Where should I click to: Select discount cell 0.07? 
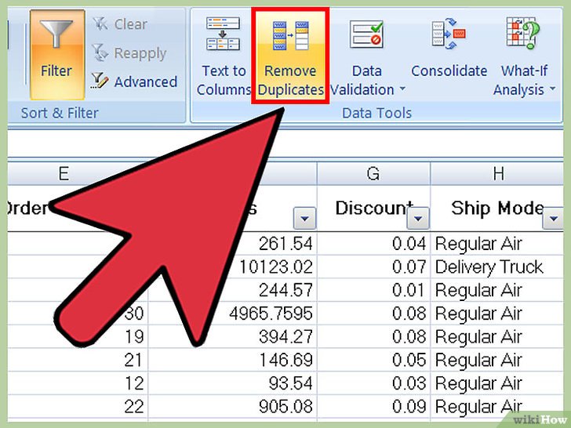(x=373, y=267)
